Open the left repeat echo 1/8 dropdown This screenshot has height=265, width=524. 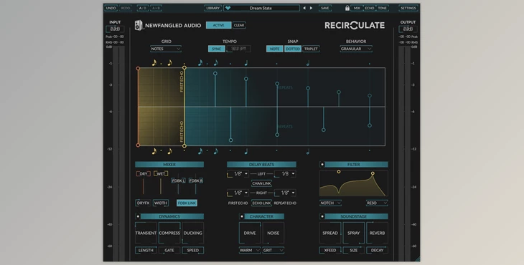(285, 173)
